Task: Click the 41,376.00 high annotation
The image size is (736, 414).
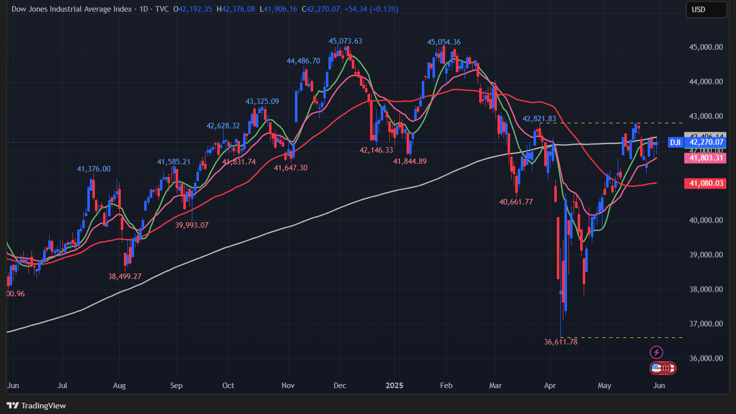Action: [93, 169]
